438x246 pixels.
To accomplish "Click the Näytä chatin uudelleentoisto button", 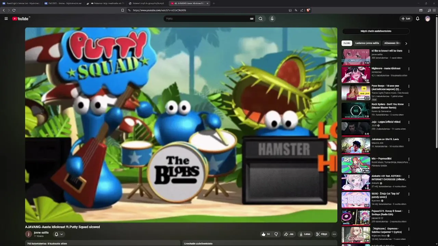I will click(376, 31).
